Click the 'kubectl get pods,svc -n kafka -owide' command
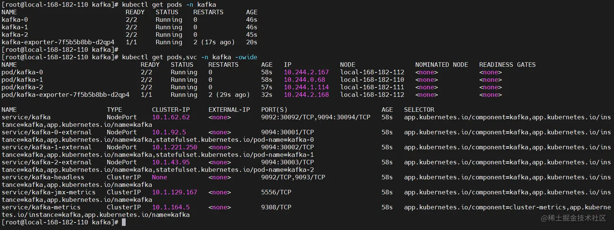Image resolution: width=614 pixels, height=230 pixels. [190, 57]
